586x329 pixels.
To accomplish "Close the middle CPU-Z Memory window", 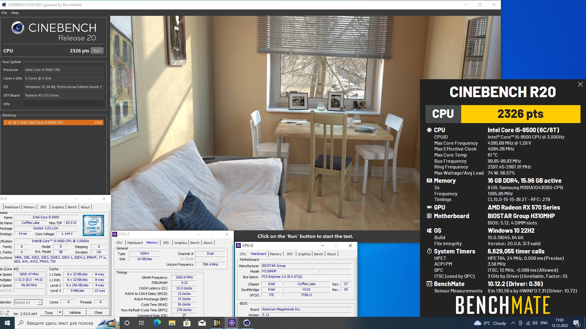I will [x=226, y=234].
